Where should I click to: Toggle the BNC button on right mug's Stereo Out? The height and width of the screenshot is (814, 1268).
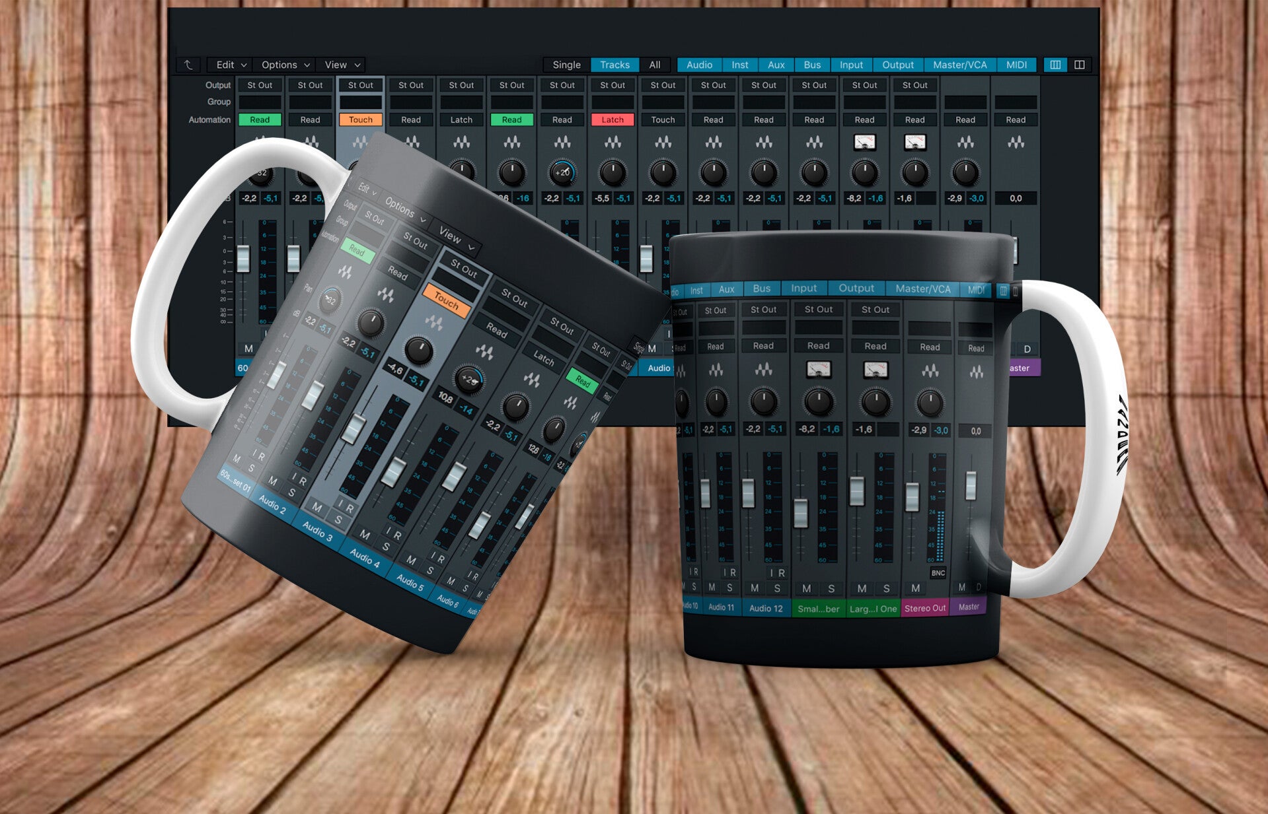coord(938,573)
